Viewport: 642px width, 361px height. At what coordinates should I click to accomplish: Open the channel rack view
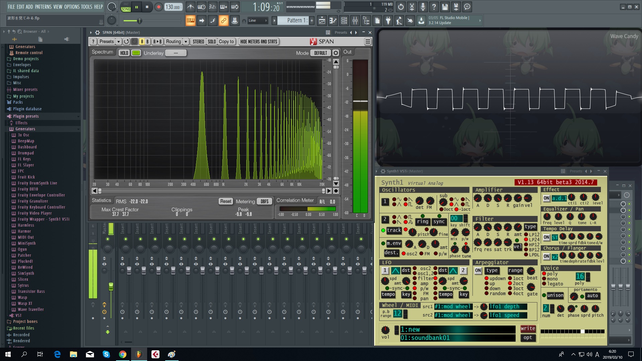[344, 21]
